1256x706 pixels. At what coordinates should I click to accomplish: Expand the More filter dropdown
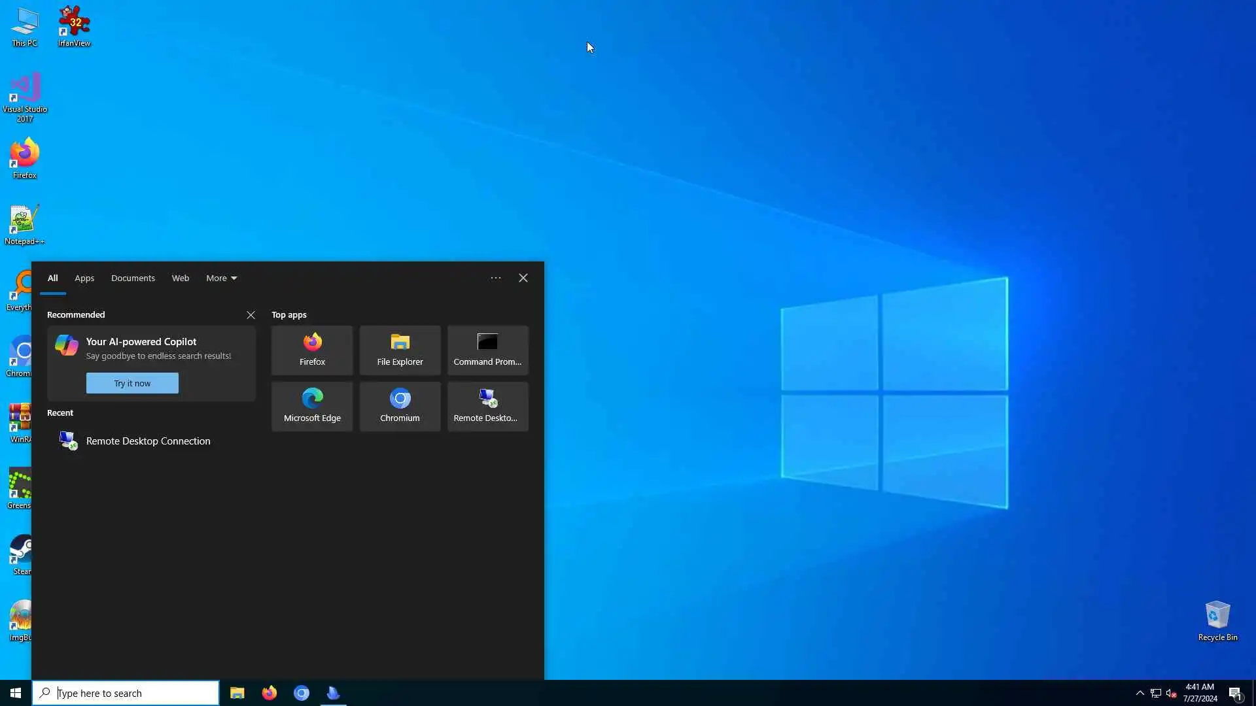[x=221, y=278]
